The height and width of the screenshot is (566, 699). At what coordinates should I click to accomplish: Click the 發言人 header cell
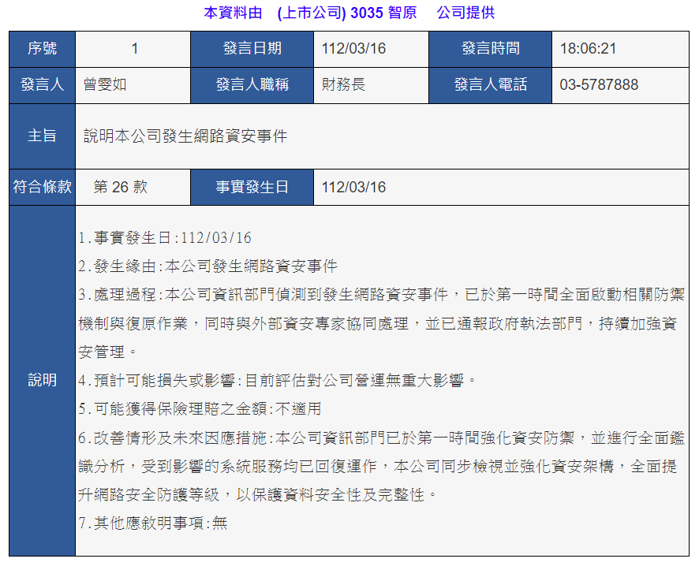tap(43, 85)
